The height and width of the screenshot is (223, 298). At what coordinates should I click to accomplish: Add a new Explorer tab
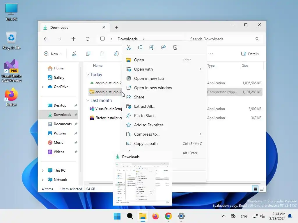click(116, 28)
